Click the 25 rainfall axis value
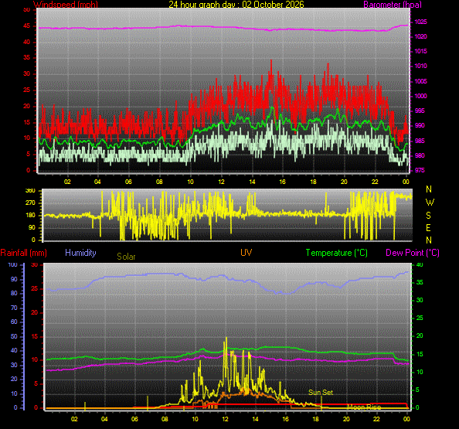Viewport: 459px width, 429px height. pyautogui.click(x=35, y=289)
